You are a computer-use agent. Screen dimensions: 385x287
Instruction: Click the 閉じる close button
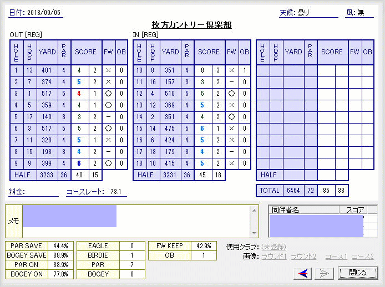pos(357,273)
